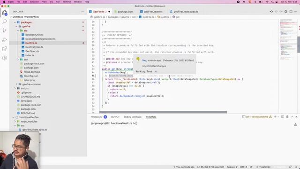Expand the geofire-common folder
This screenshot has height=169, width=300.
coord(16,84)
